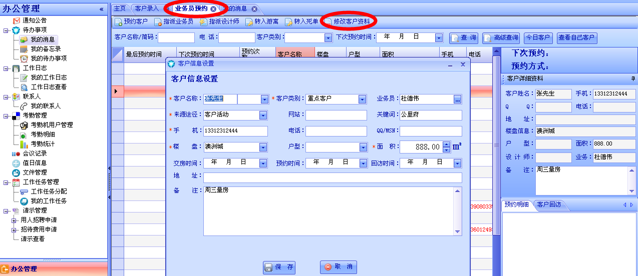Collapse the 待办事项 tree node
Screen dimensions: 638x276
click(x=6, y=30)
